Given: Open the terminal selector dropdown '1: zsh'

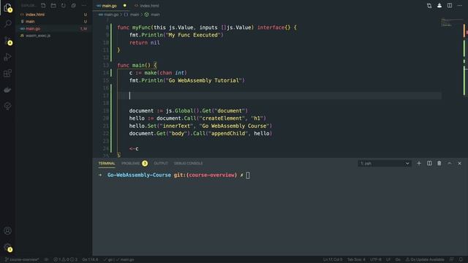Looking at the screenshot, I should [385, 164].
